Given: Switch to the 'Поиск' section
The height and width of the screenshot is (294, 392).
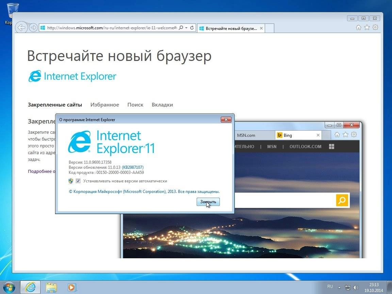Looking at the screenshot, I should pos(135,105).
